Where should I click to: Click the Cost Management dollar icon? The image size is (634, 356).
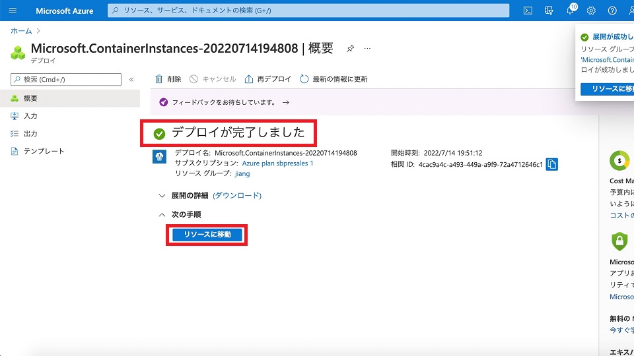(x=619, y=161)
